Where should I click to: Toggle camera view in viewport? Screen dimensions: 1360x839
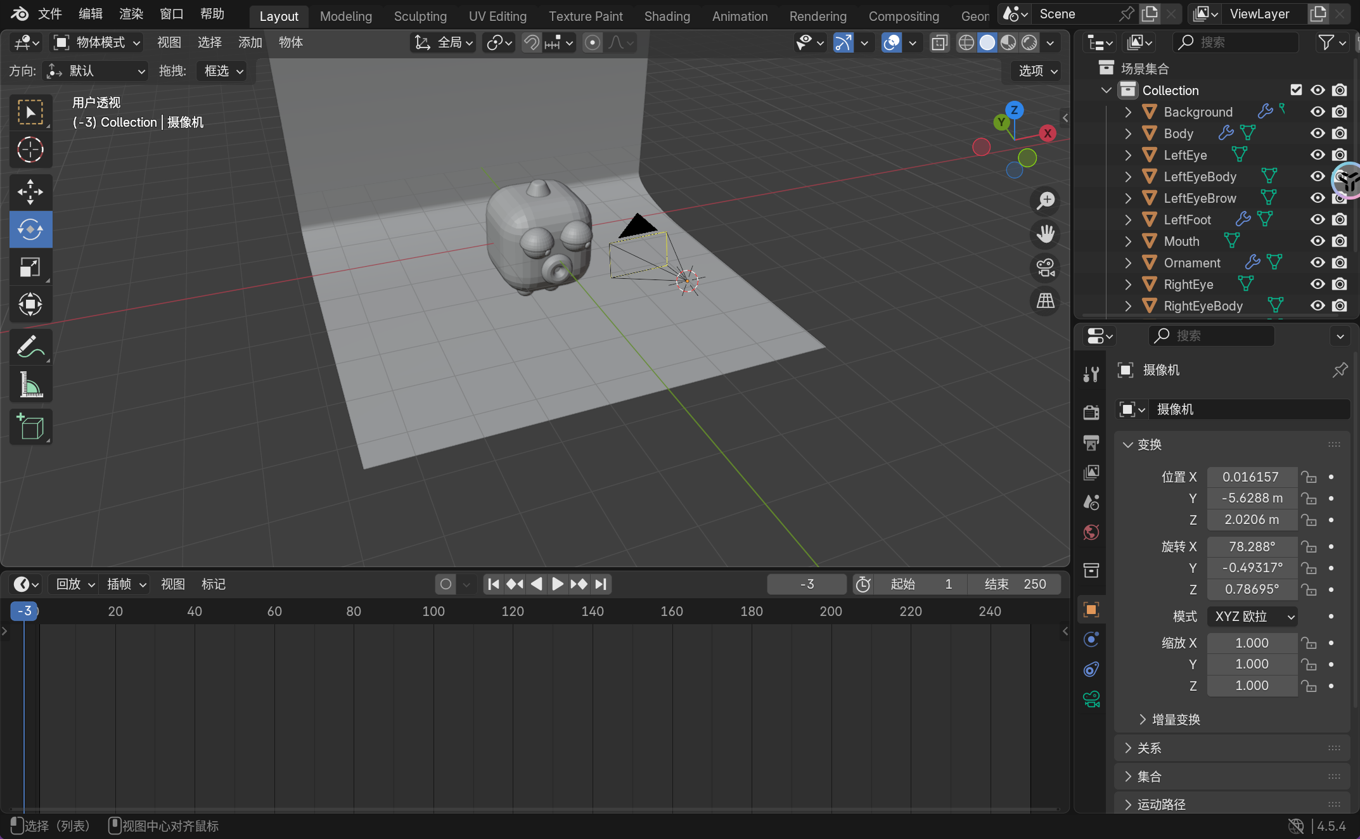[x=1045, y=267]
